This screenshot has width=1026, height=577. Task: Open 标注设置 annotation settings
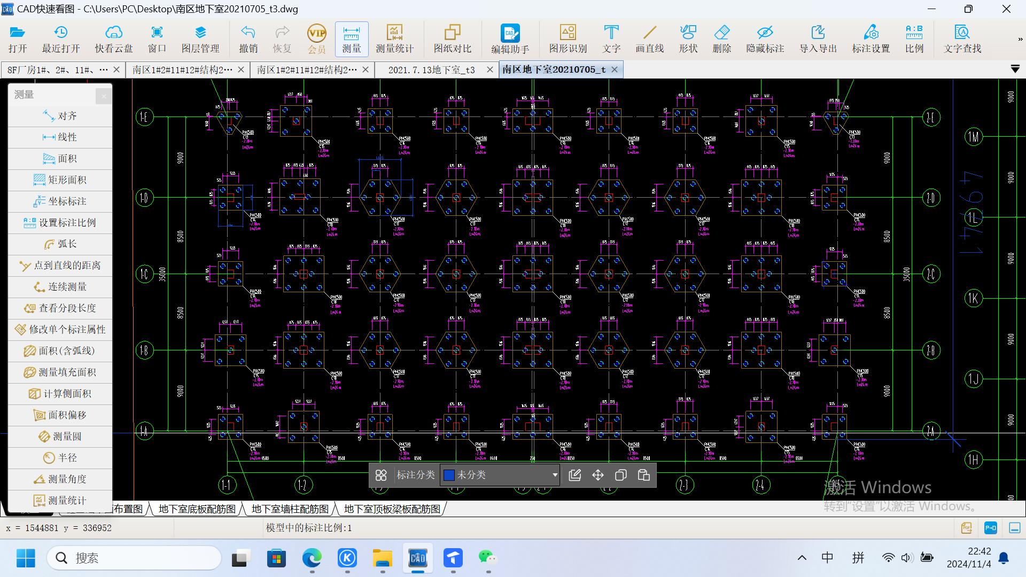click(871, 39)
